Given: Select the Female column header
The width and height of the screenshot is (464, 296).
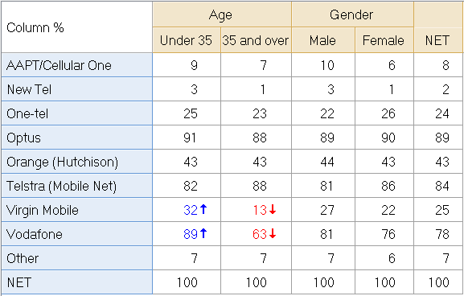Looking at the screenshot, I should click(384, 40).
